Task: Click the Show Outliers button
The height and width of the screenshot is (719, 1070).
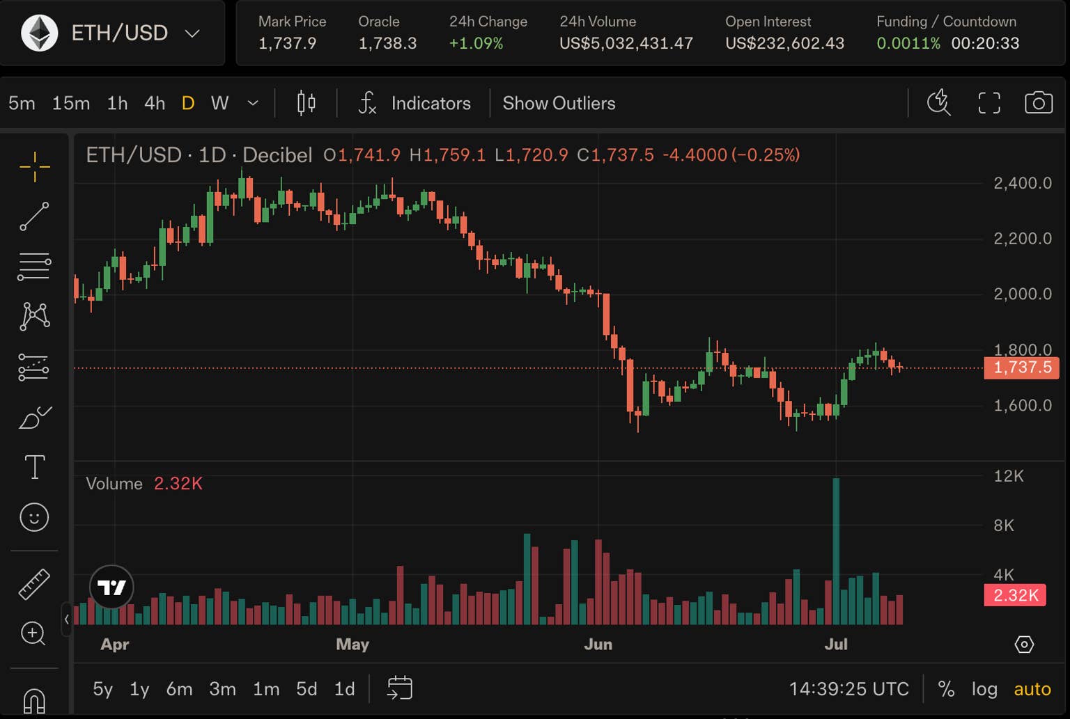Action: tap(559, 103)
